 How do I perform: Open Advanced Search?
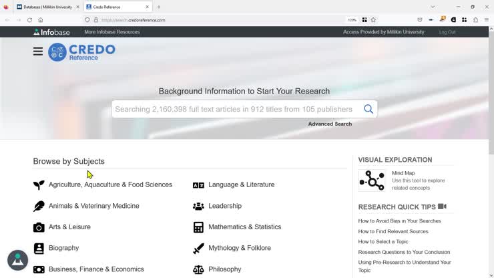(330, 124)
